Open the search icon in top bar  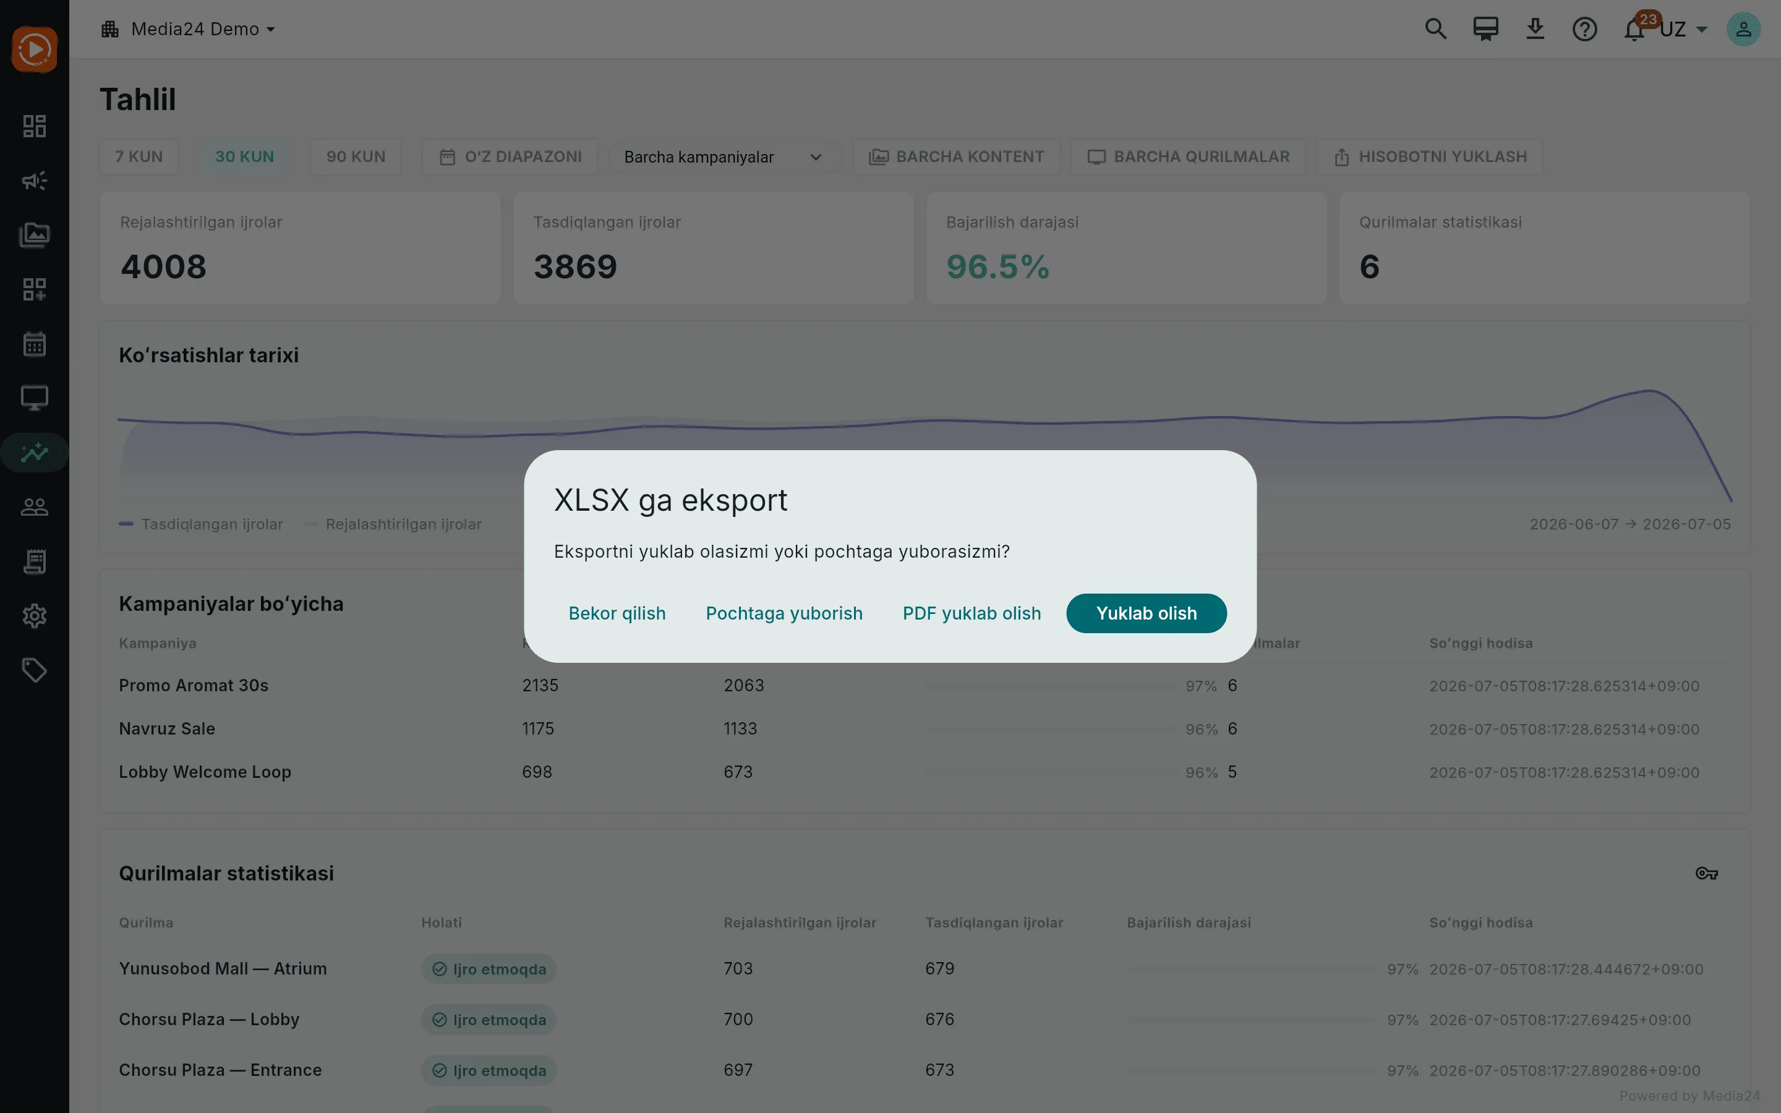click(x=1435, y=30)
